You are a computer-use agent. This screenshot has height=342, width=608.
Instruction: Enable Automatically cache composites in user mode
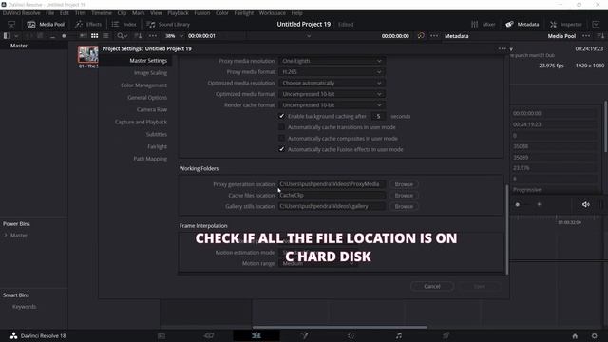click(x=281, y=138)
